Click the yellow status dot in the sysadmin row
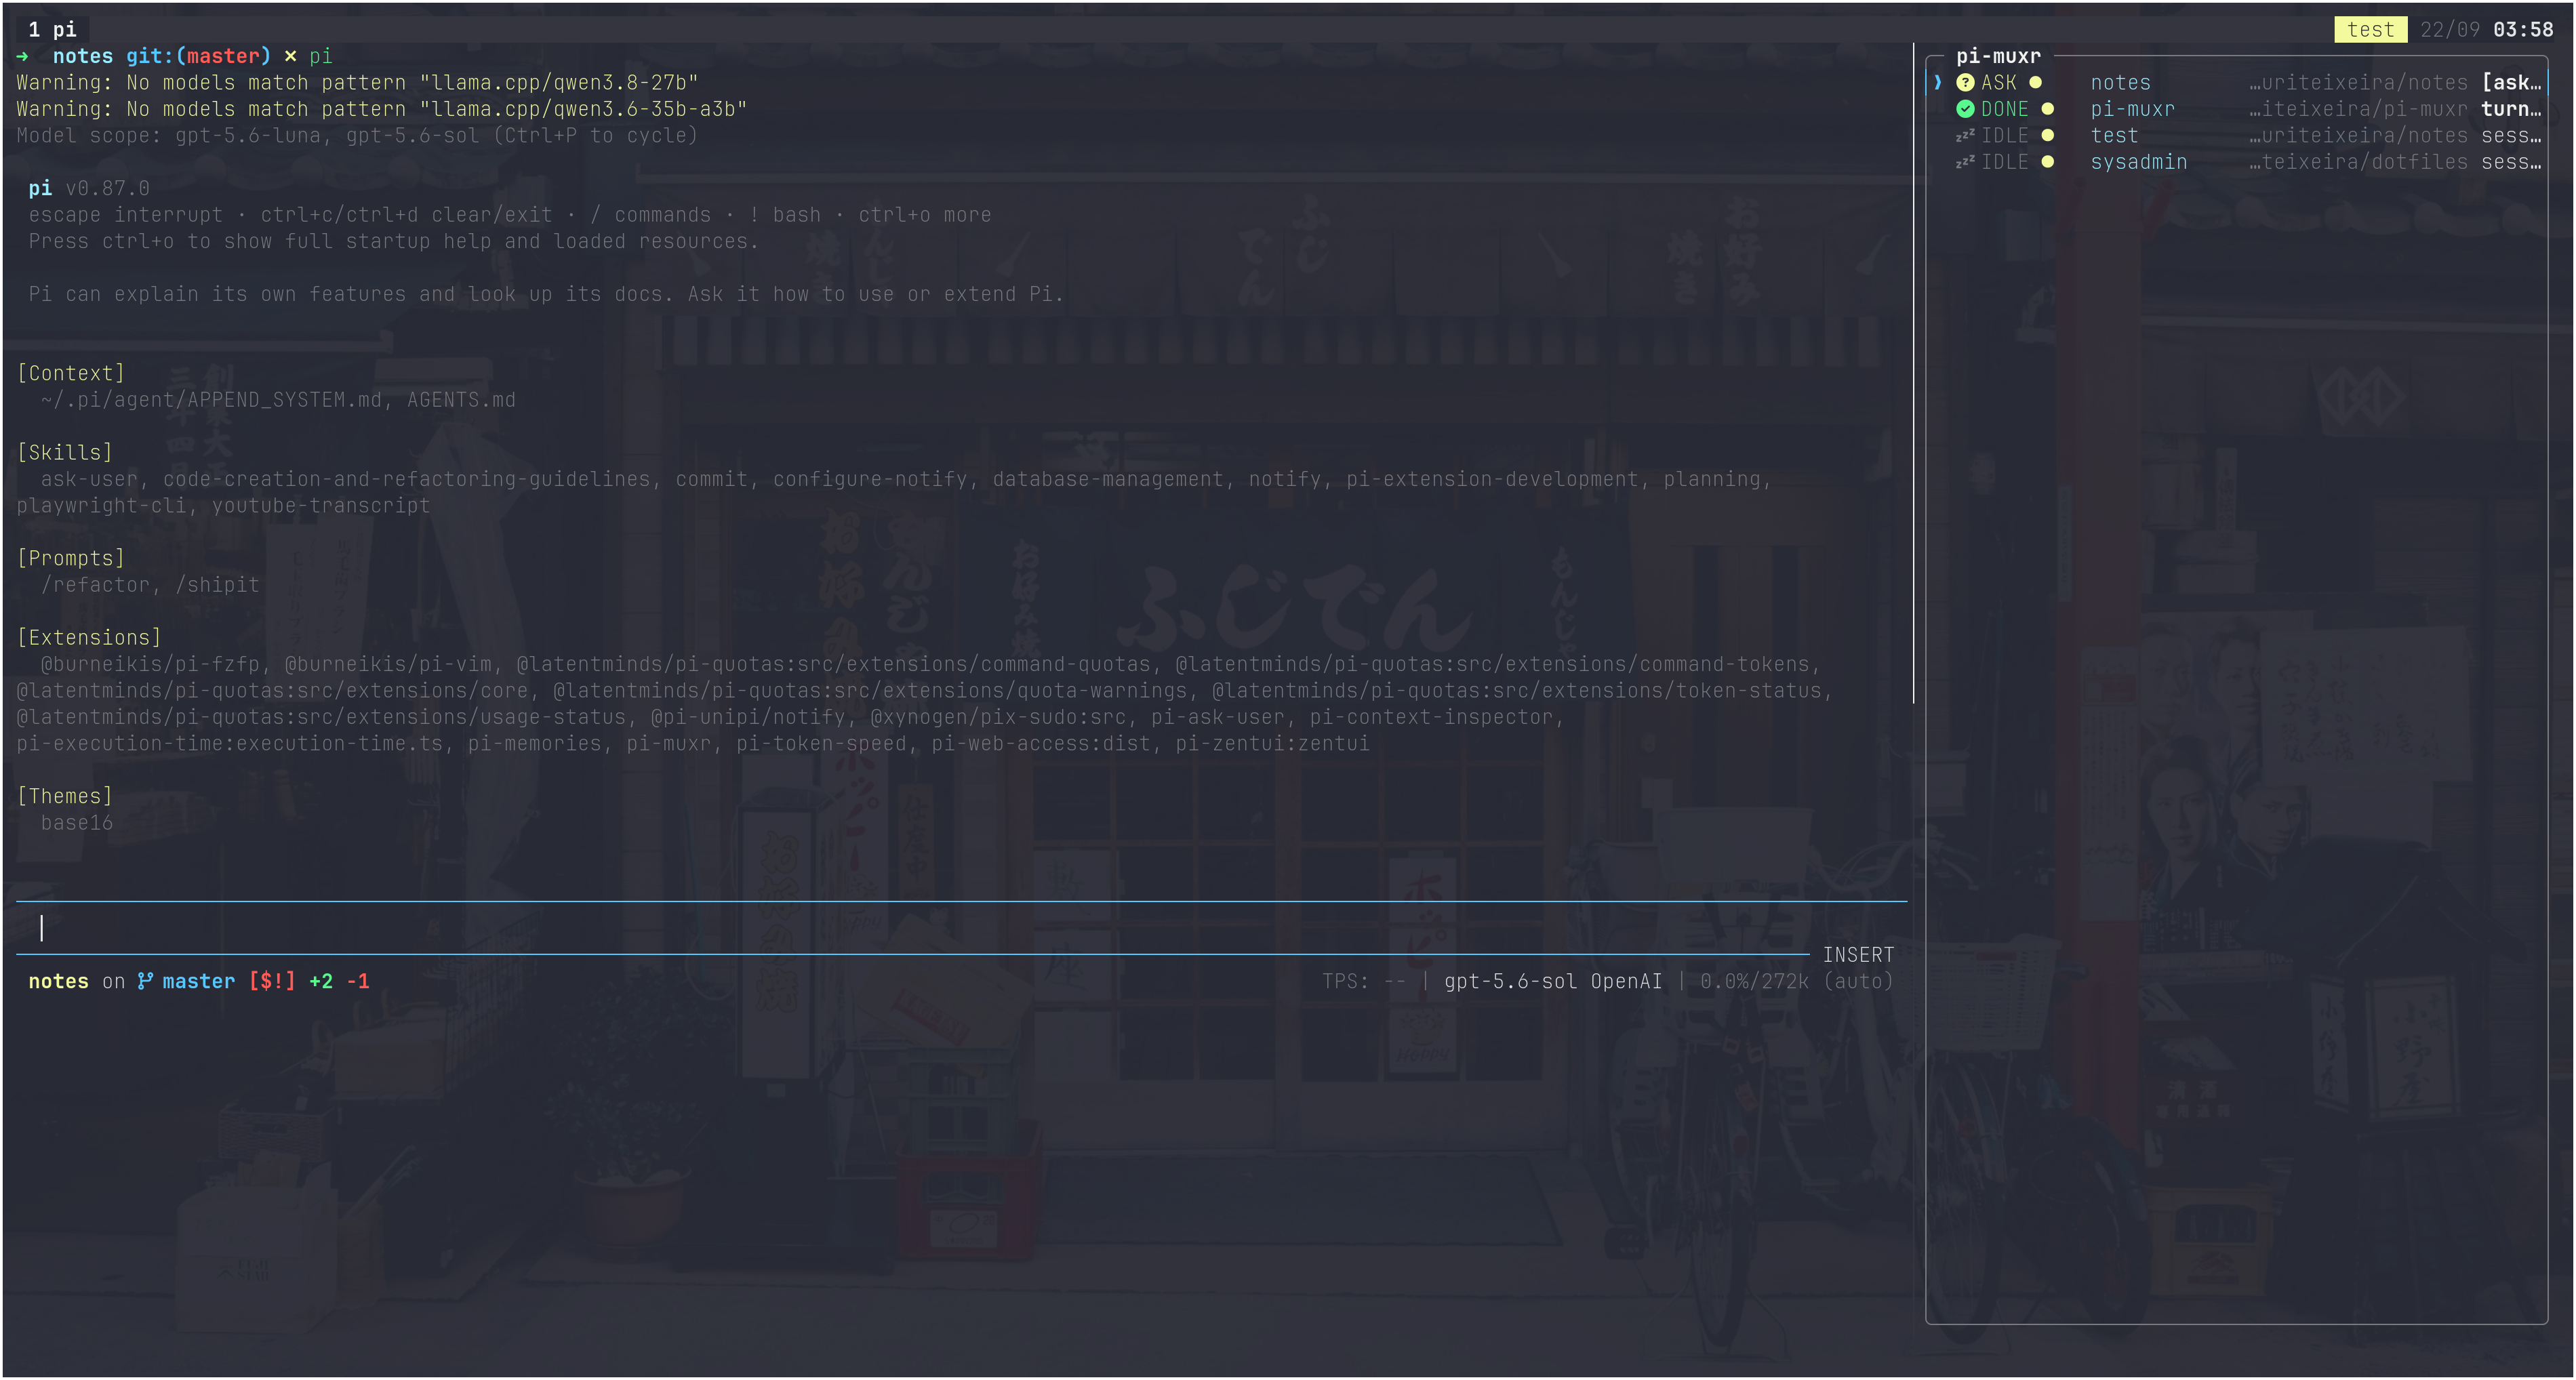2576x1380 pixels. pos(2047,162)
